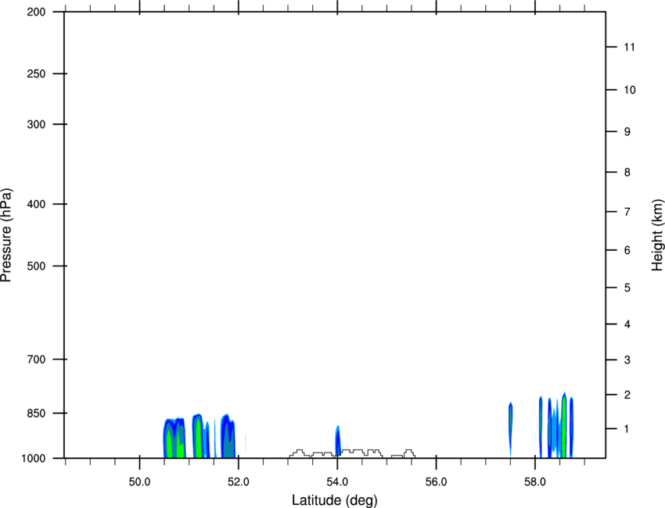Click the 'Pressure (hPa)' axis title

pos(6,235)
